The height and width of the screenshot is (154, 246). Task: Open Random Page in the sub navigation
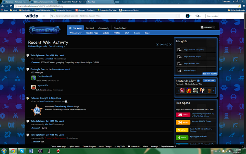coord(92,33)
